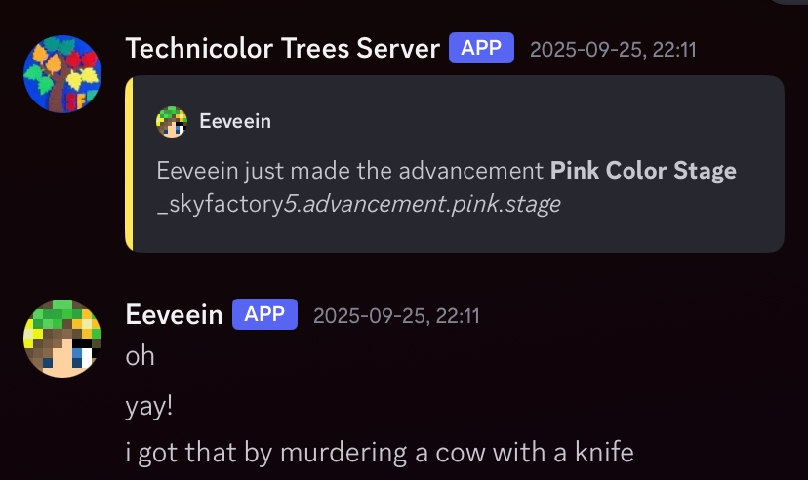The width and height of the screenshot is (808, 480).
Task: Click the yellow accent bar of the embed
Action: [130, 164]
